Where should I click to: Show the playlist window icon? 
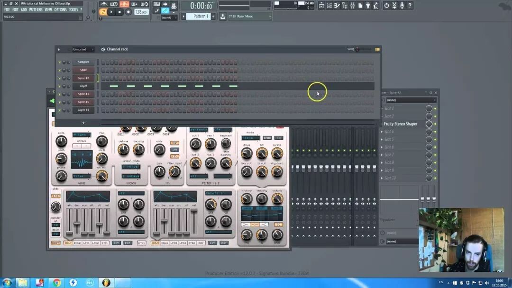click(321, 6)
